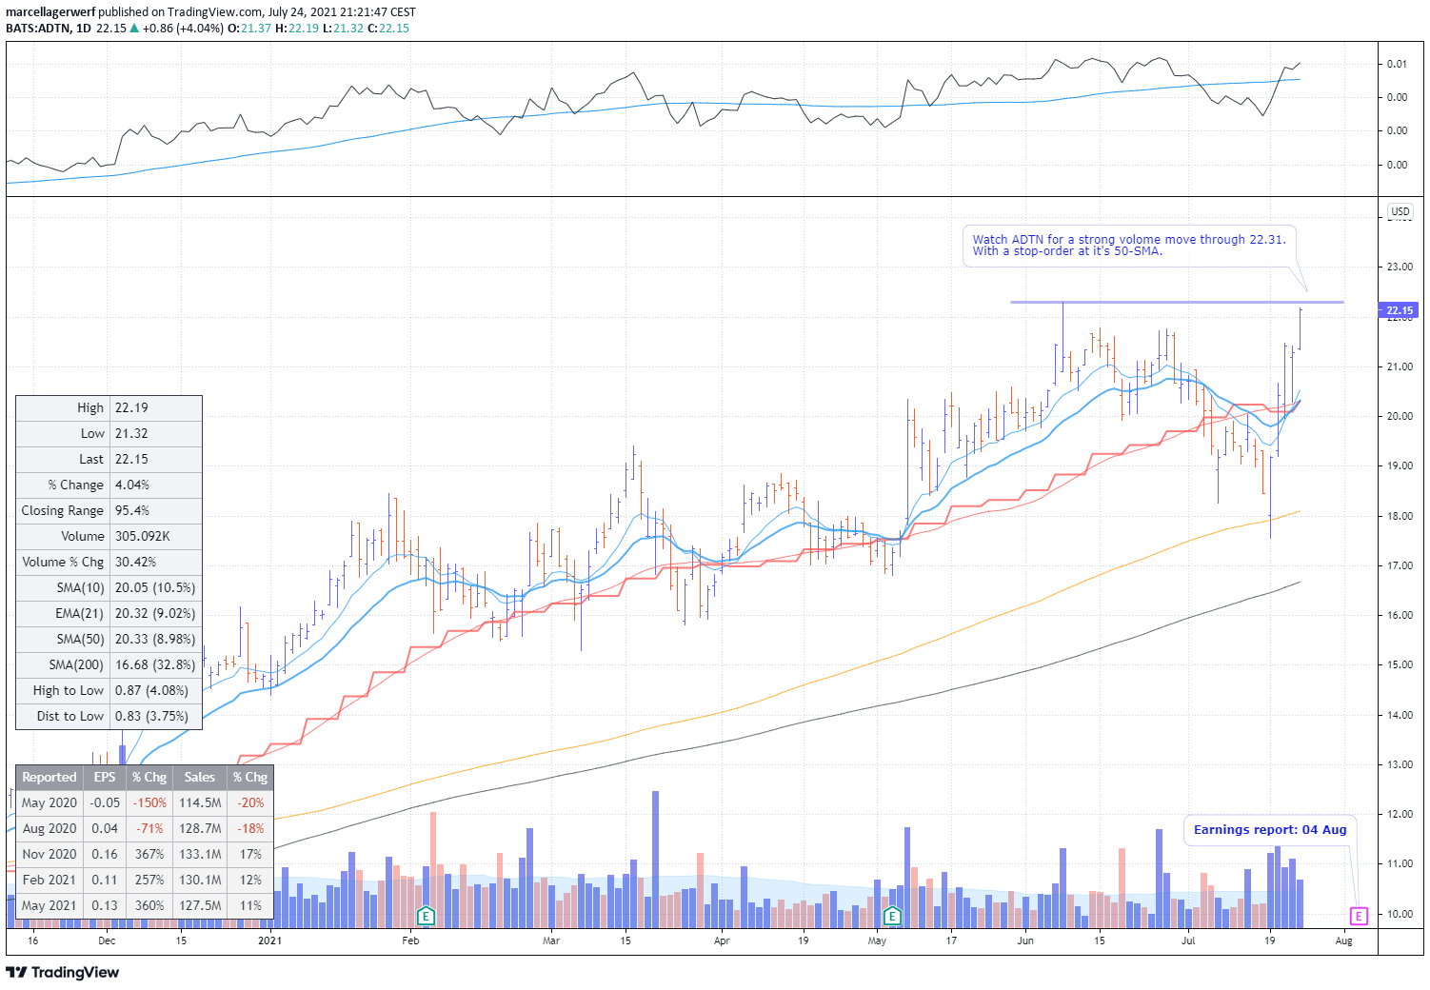Viewport: 1430px width, 990px height.
Task: Click the author name marcellagerwerf
Action: coord(50,12)
